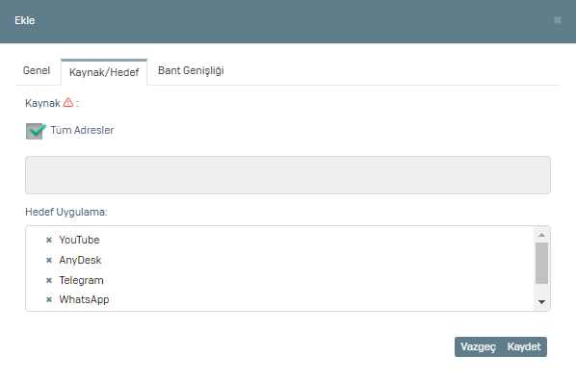
Task: Remove AnyDesk from target applications
Action: pos(49,260)
